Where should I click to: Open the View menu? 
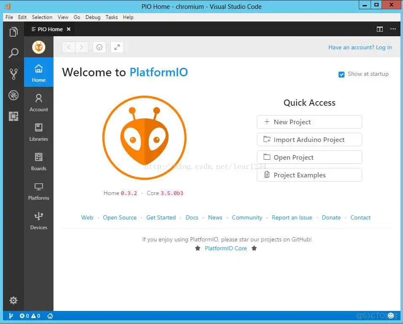(63, 17)
